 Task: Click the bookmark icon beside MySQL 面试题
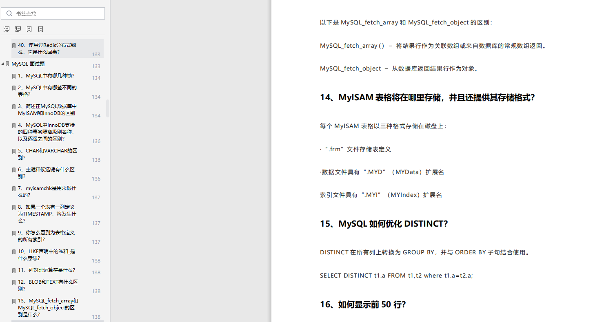7,64
